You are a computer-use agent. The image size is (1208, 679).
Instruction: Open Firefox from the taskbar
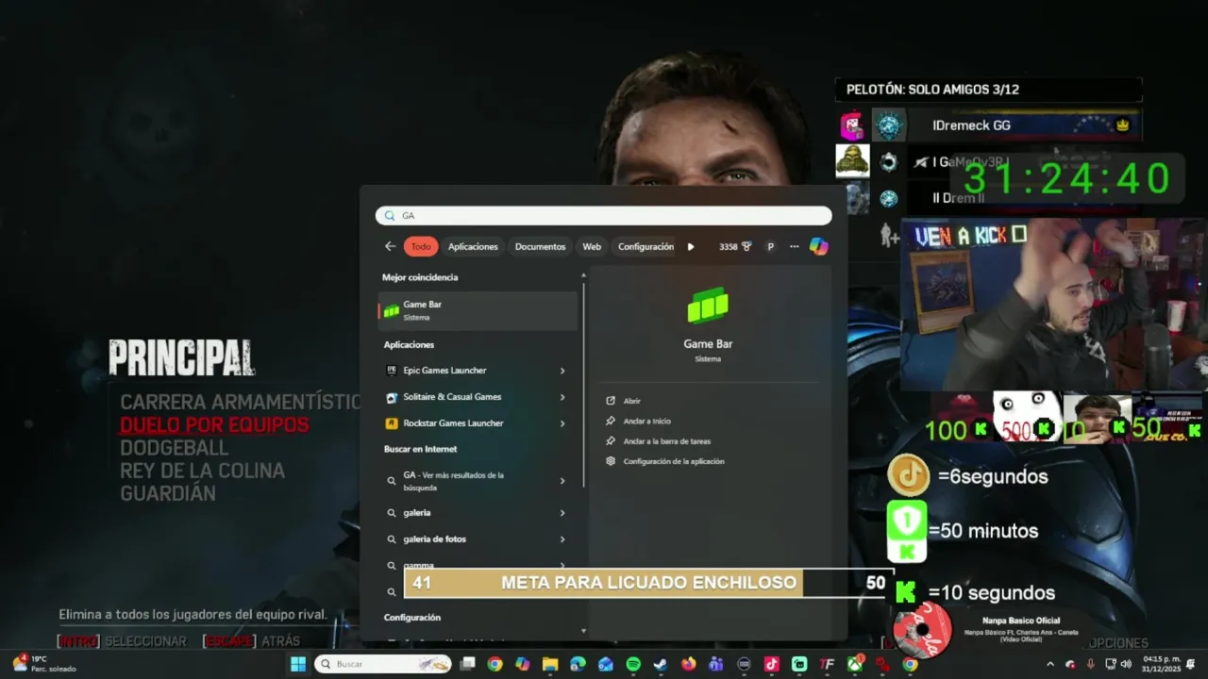point(688,664)
